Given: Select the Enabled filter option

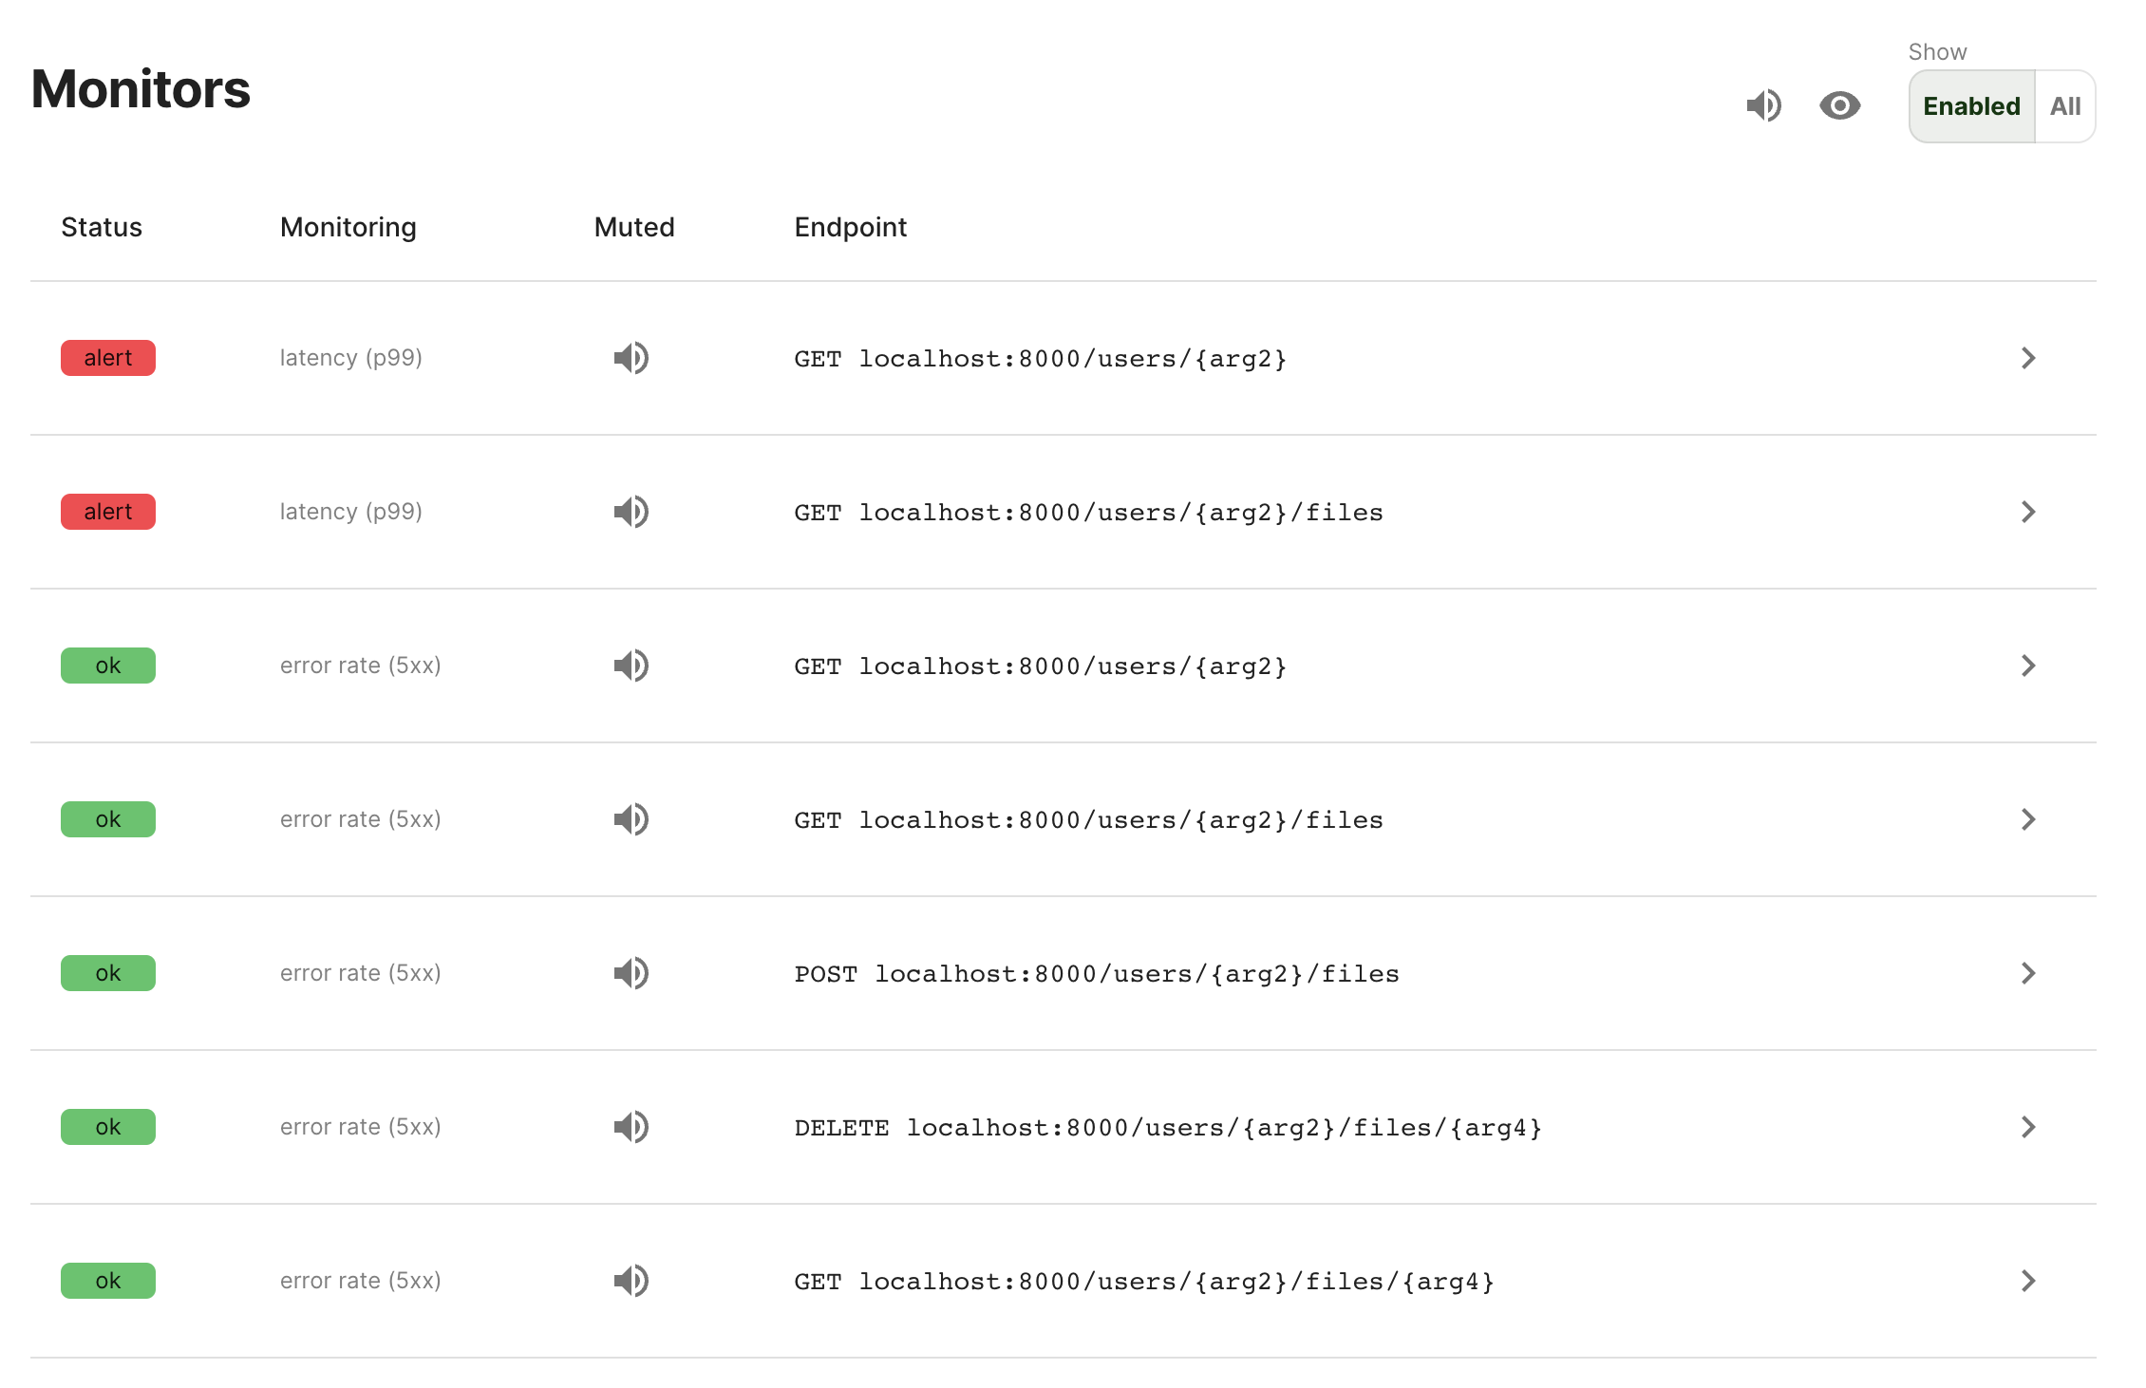Looking at the screenshot, I should coord(1971,106).
